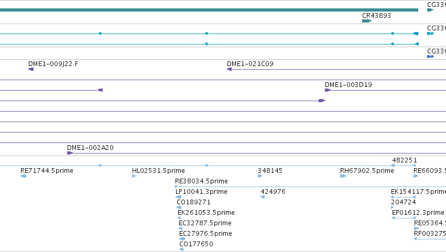Select the CR43893 teal gene arrow glyph
Viewport: 446px width, 252px height.
pyautogui.click(x=367, y=21)
